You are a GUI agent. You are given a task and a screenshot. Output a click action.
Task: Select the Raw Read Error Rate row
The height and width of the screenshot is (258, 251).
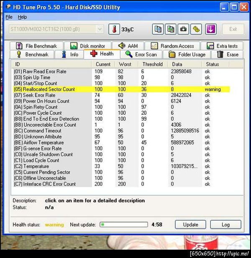tap(121, 71)
